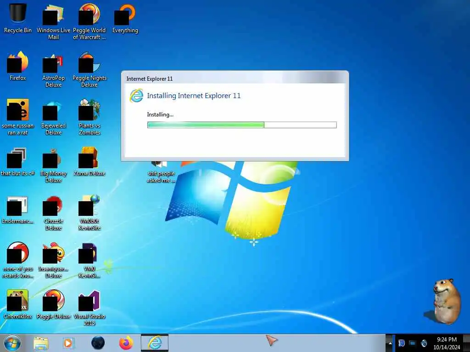Image resolution: width=470 pixels, height=352 pixels.
Task: Open the Windows Start menu orb
Action: (12, 343)
